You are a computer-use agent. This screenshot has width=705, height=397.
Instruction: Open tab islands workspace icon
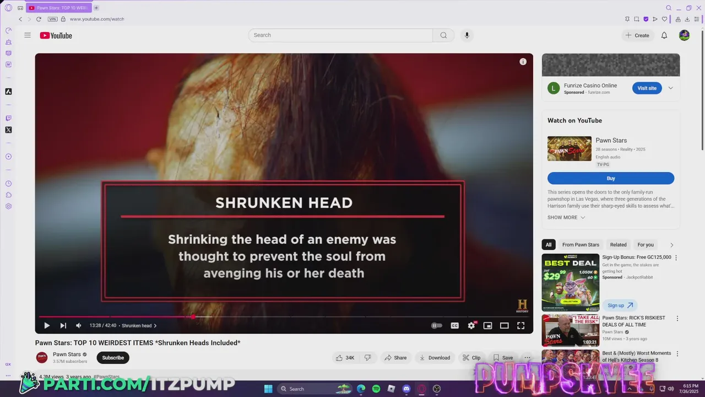[x=20, y=8]
